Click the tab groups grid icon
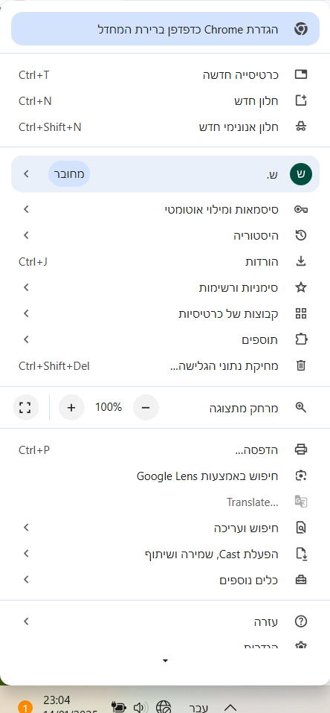Viewport: 330px width, 713px height. tap(301, 313)
